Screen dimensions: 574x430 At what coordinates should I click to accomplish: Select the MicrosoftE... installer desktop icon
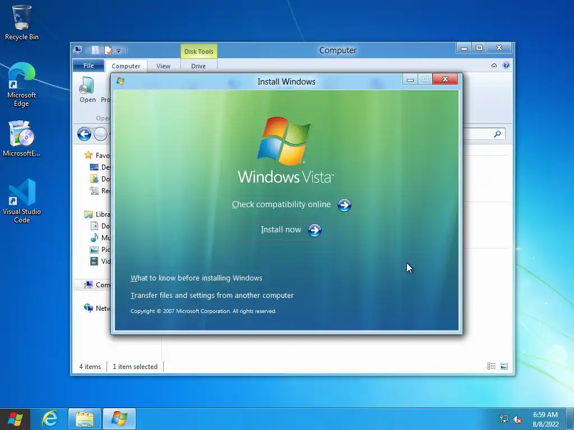click(22, 139)
